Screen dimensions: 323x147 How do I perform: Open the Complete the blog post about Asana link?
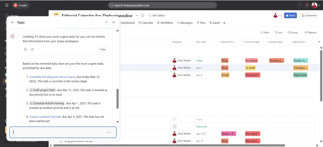click(52, 77)
